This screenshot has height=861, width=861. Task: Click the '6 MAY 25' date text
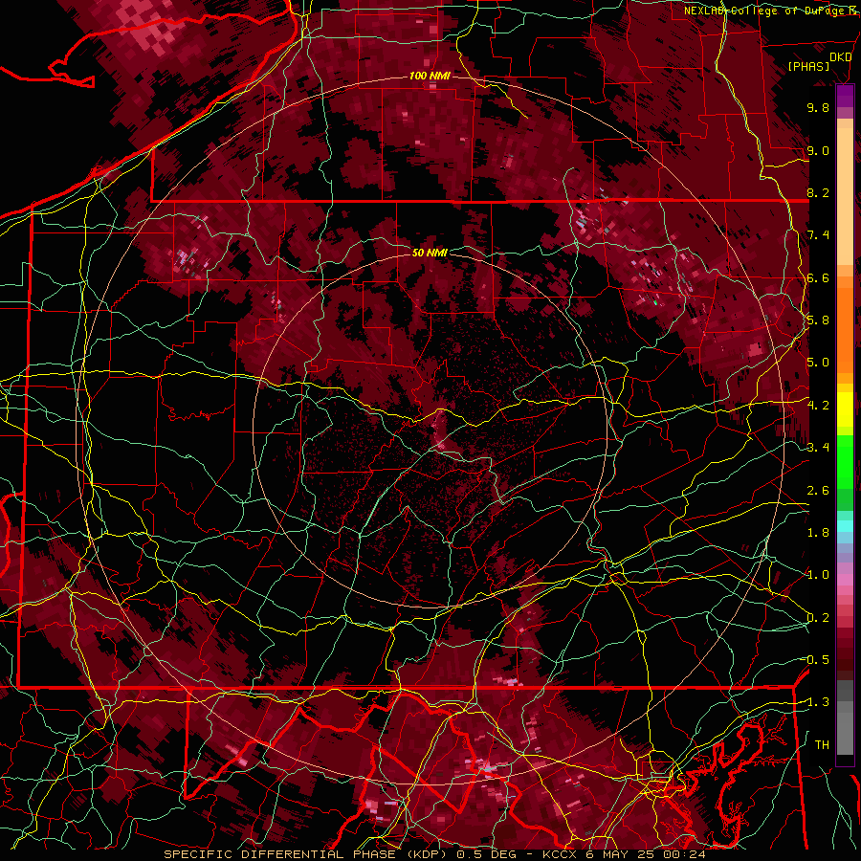click(x=621, y=854)
